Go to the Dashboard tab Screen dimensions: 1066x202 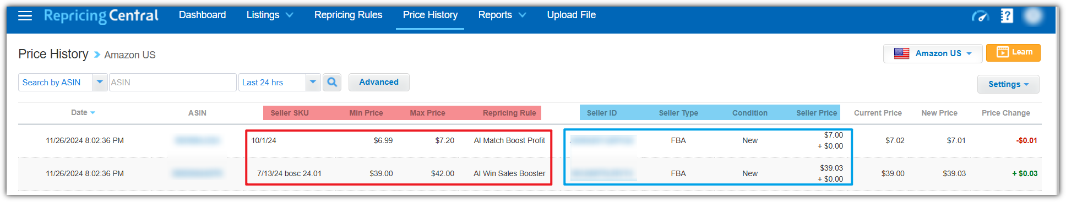202,15
